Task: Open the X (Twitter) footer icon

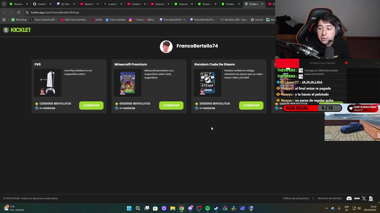Action: (364, 199)
